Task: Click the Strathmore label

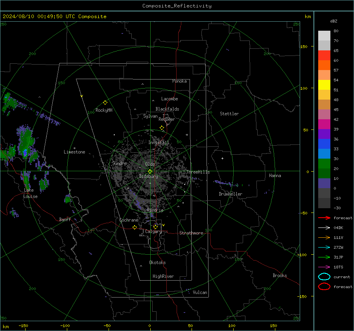Action: (191, 233)
